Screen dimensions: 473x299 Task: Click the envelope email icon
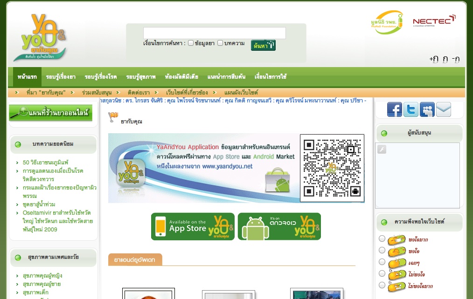pos(444,109)
